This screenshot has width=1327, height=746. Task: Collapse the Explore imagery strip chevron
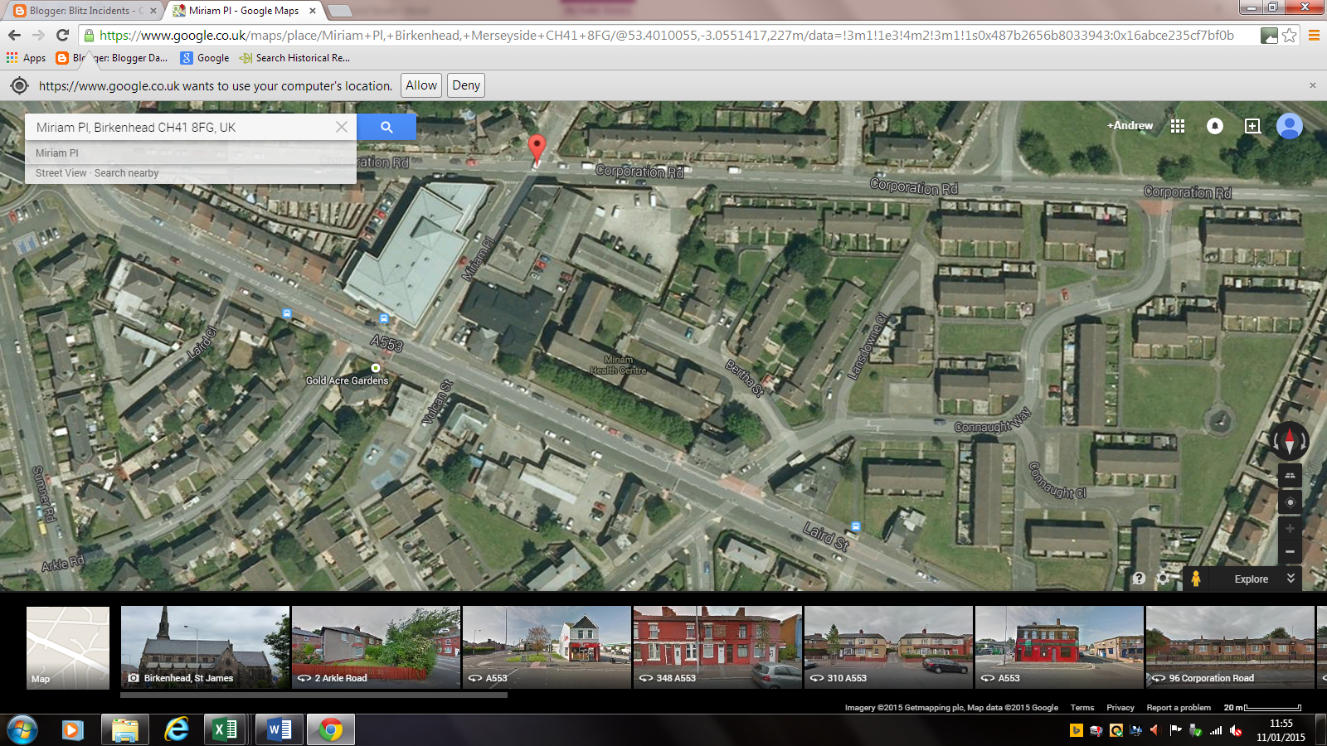pyautogui.click(x=1291, y=579)
